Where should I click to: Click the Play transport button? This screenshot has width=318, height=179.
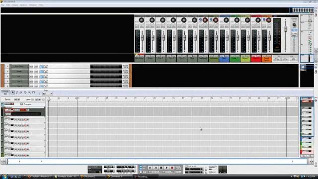coord(166,168)
